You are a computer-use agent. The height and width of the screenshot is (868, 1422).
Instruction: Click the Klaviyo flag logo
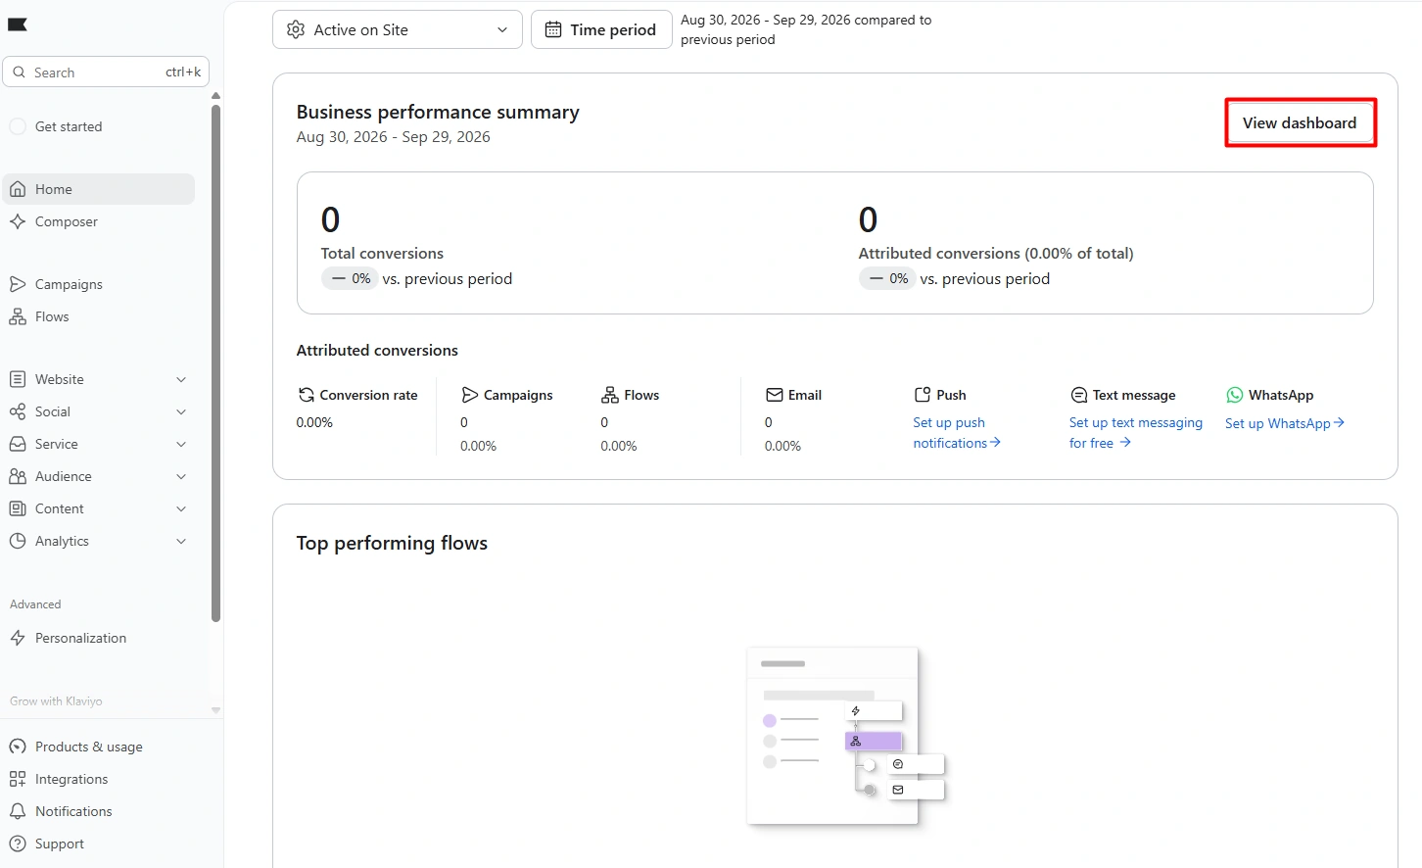tap(18, 24)
